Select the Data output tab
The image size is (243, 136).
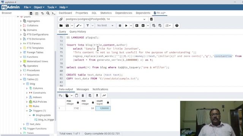point(66,90)
